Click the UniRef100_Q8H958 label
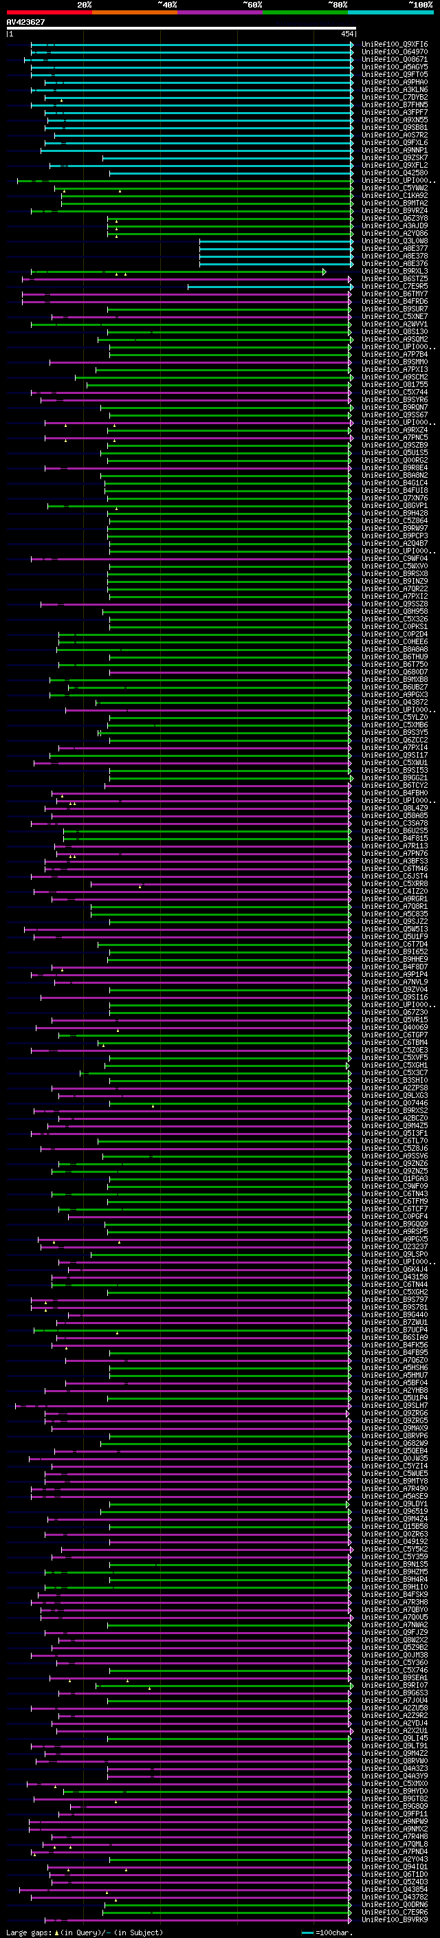Viewport: 440px width, 1938px height. tap(395, 612)
